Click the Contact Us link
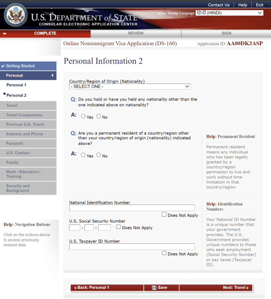Image resolution: width=271 pixels, height=299 pixels. click(219, 5)
